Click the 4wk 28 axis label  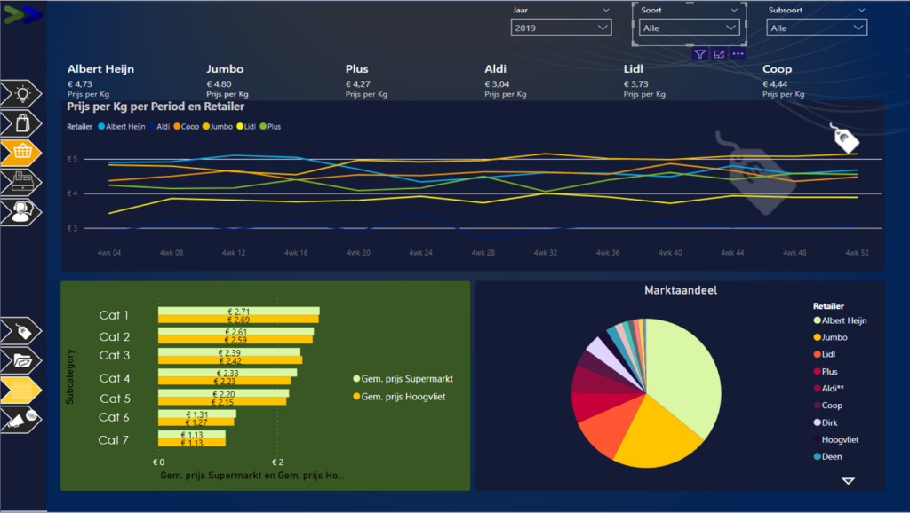tap(483, 253)
